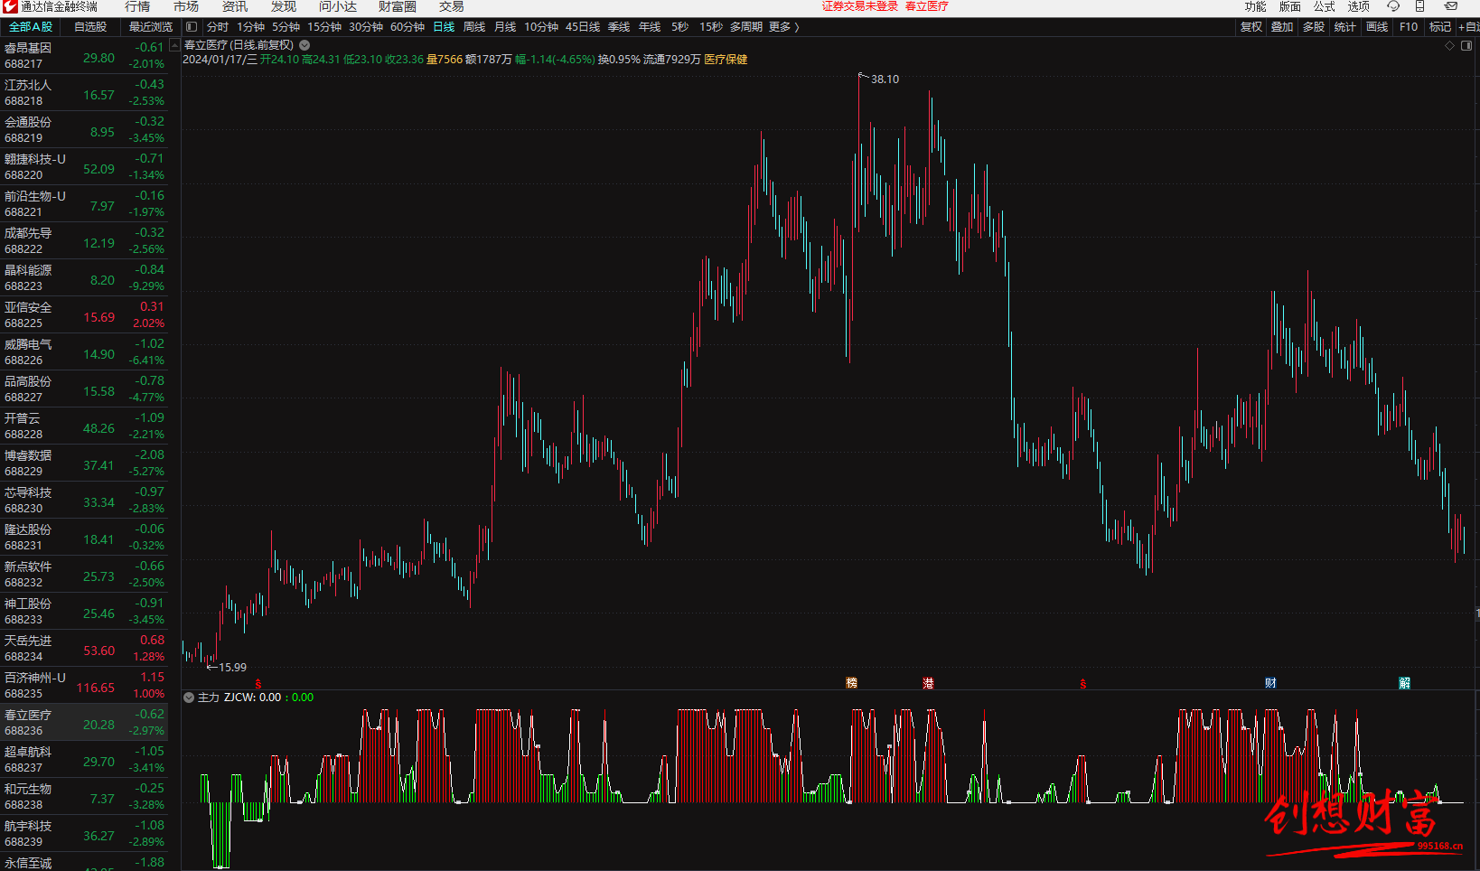This screenshot has height=871, width=1480.
Task: Click the 解 marker on chart timeline
Action: coord(1404,683)
